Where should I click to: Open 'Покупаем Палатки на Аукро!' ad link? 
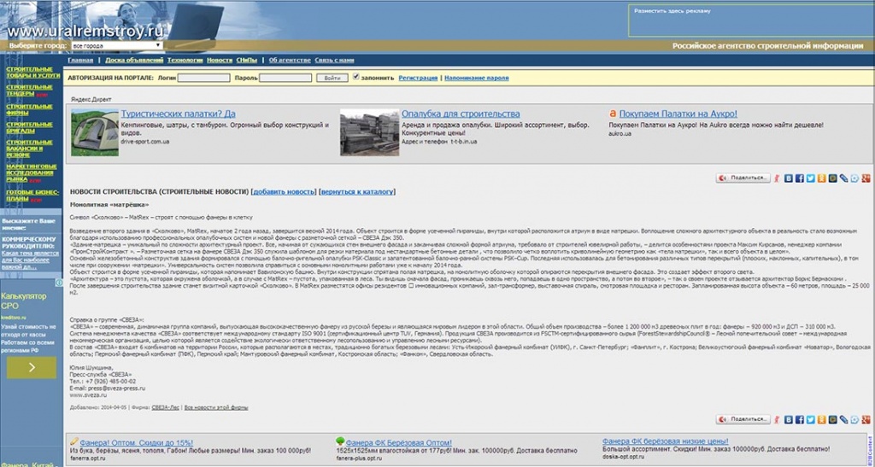678,114
